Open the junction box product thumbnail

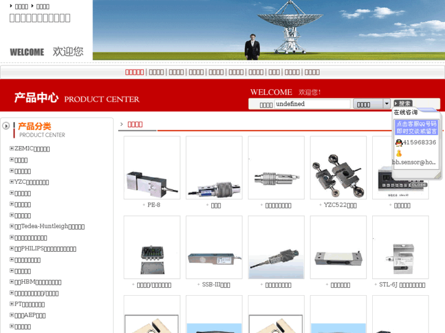click(152, 247)
